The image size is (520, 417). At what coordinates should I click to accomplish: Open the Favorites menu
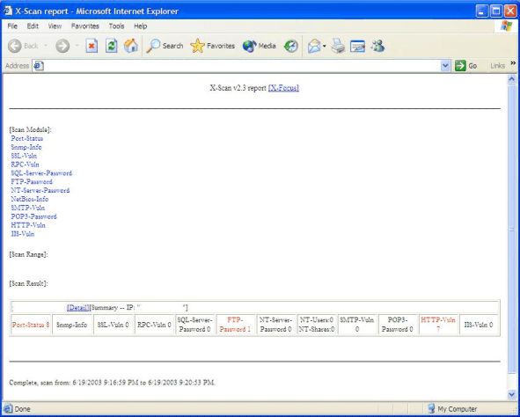[x=84, y=26]
